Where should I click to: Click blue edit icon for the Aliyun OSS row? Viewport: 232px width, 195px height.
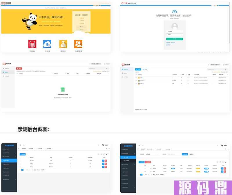click(x=103, y=164)
